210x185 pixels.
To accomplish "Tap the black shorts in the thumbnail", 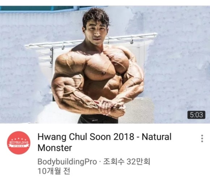I will click(x=98, y=119).
